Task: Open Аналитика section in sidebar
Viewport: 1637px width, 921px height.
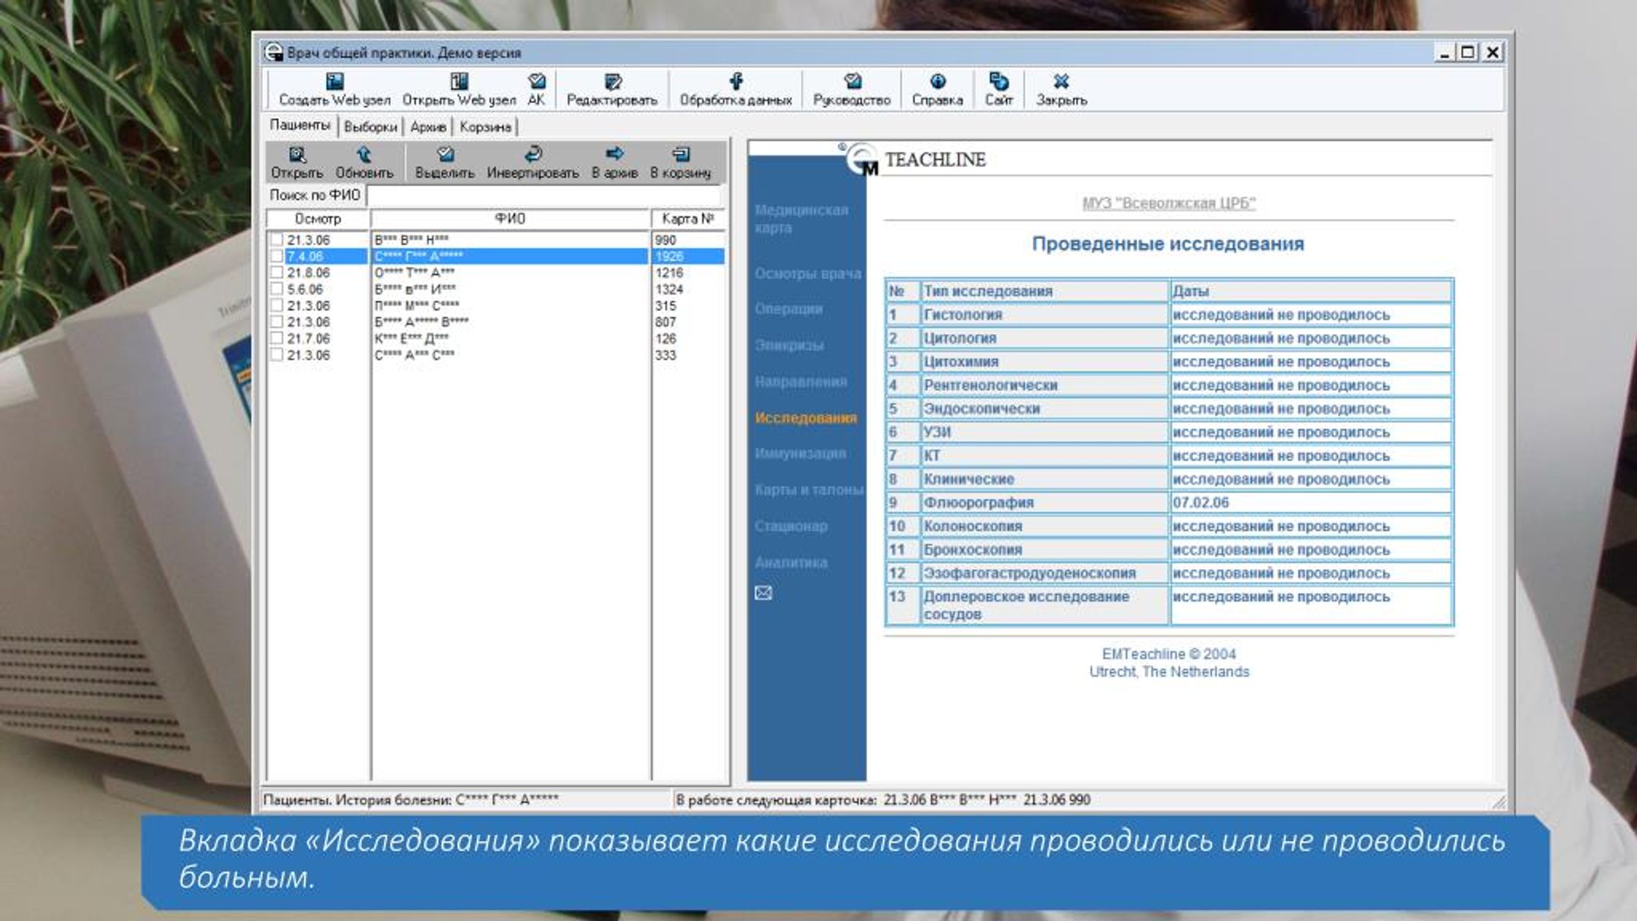Action: tap(791, 563)
